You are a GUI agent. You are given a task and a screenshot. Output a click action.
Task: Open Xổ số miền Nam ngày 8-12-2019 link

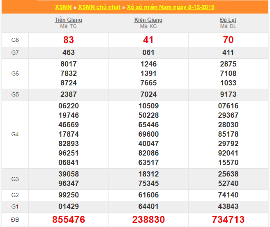(x=170, y=7)
